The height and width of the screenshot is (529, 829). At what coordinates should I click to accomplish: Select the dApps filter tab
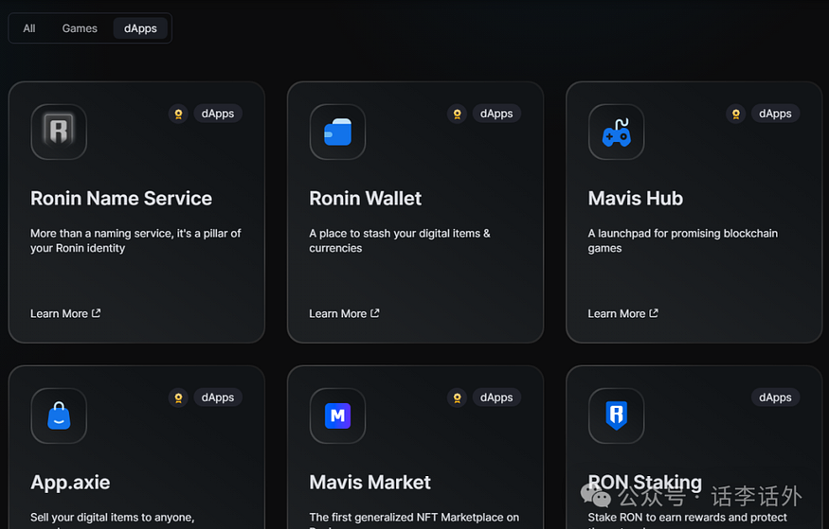pos(140,28)
